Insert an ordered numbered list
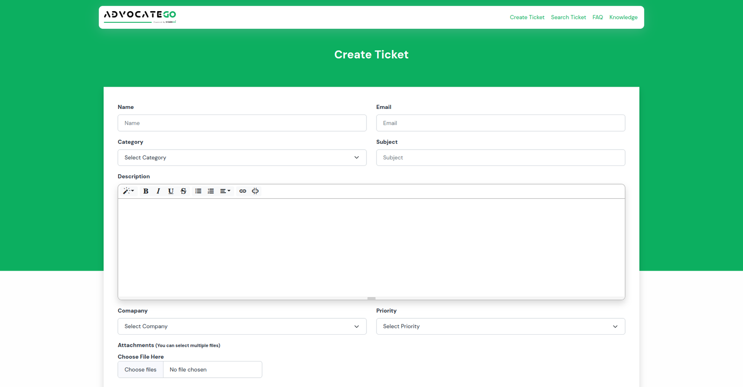Screen dimensions: 743x387 click(211, 191)
